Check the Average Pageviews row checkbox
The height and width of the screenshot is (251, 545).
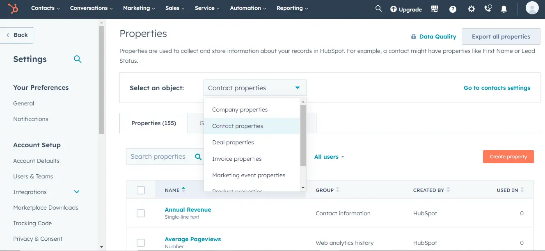141,243
